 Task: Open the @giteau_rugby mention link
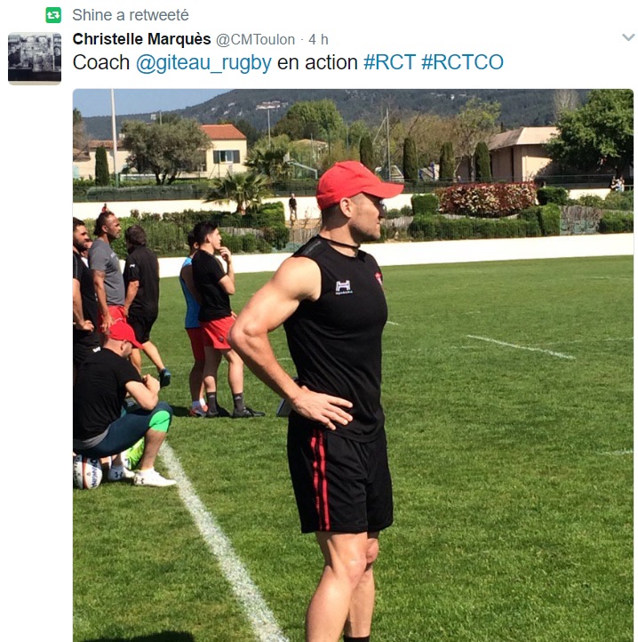203,63
